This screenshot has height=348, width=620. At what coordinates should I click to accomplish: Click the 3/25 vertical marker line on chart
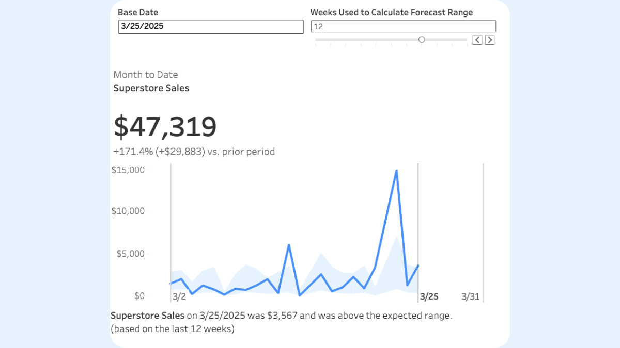click(418, 232)
